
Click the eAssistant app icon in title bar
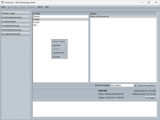[3, 2]
